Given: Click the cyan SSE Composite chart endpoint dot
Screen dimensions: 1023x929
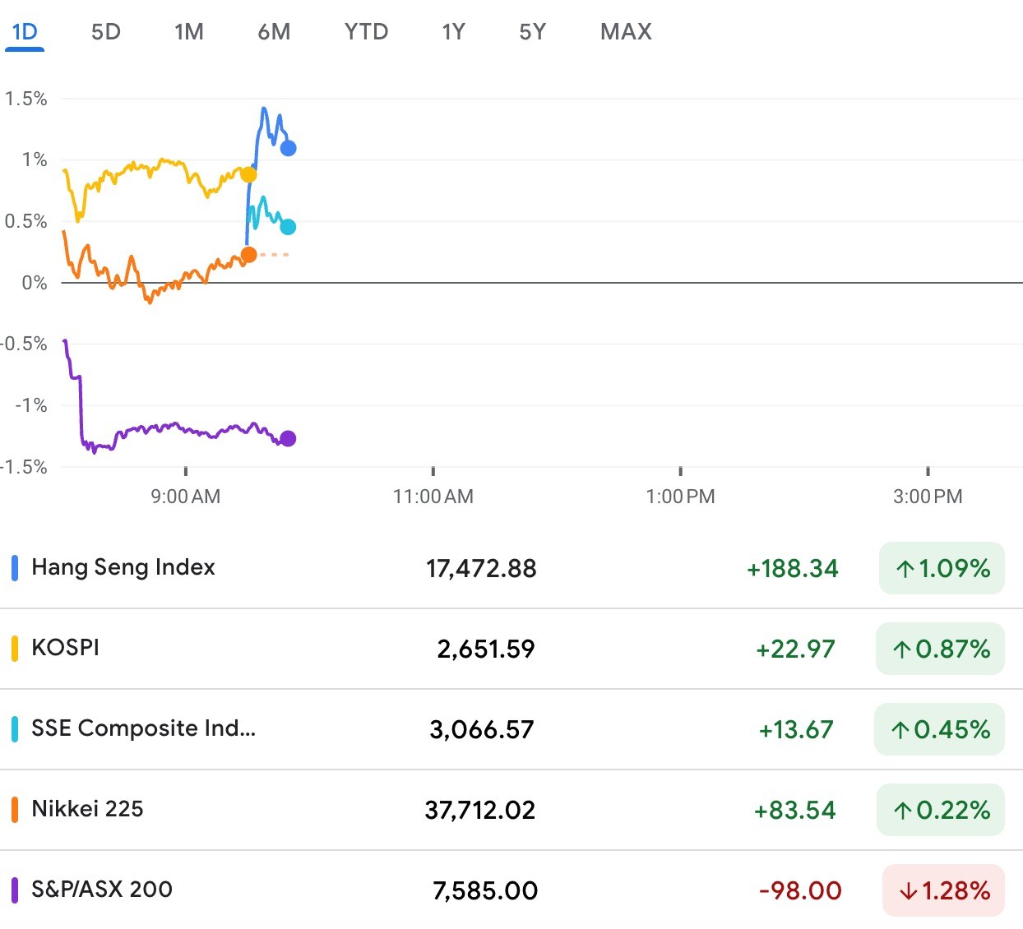Looking at the screenshot, I should [x=288, y=227].
